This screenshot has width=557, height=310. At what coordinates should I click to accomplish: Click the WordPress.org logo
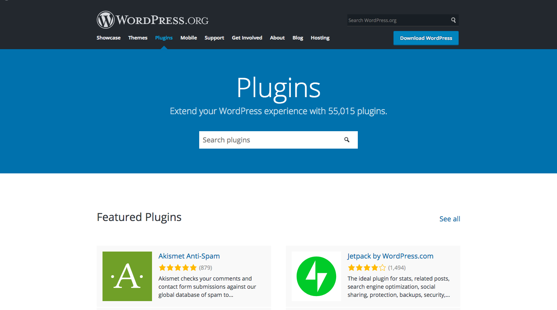153,20
